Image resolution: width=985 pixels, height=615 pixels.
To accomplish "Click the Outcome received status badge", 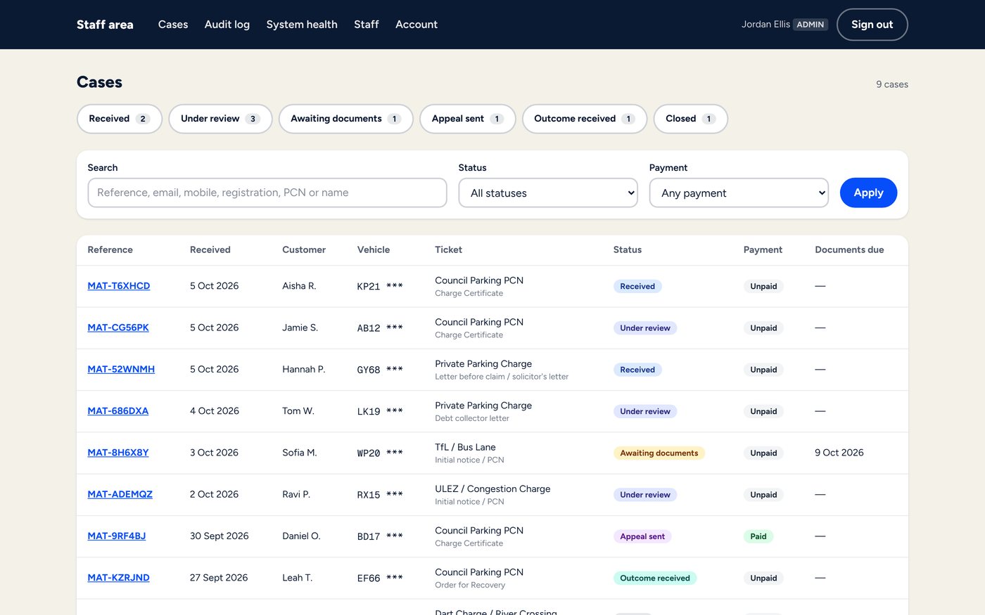I will pyautogui.click(x=655, y=578).
